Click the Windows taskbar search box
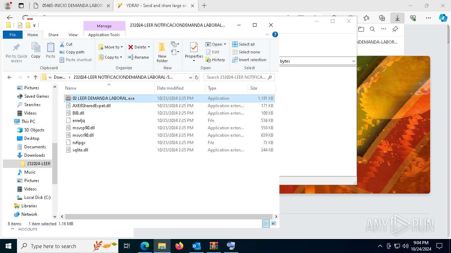The image size is (451, 253). (x=68, y=246)
